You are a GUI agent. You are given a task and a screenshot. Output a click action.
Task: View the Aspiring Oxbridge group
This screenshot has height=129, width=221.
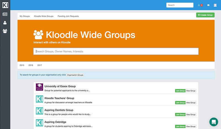pyautogui.click(x=191, y=127)
